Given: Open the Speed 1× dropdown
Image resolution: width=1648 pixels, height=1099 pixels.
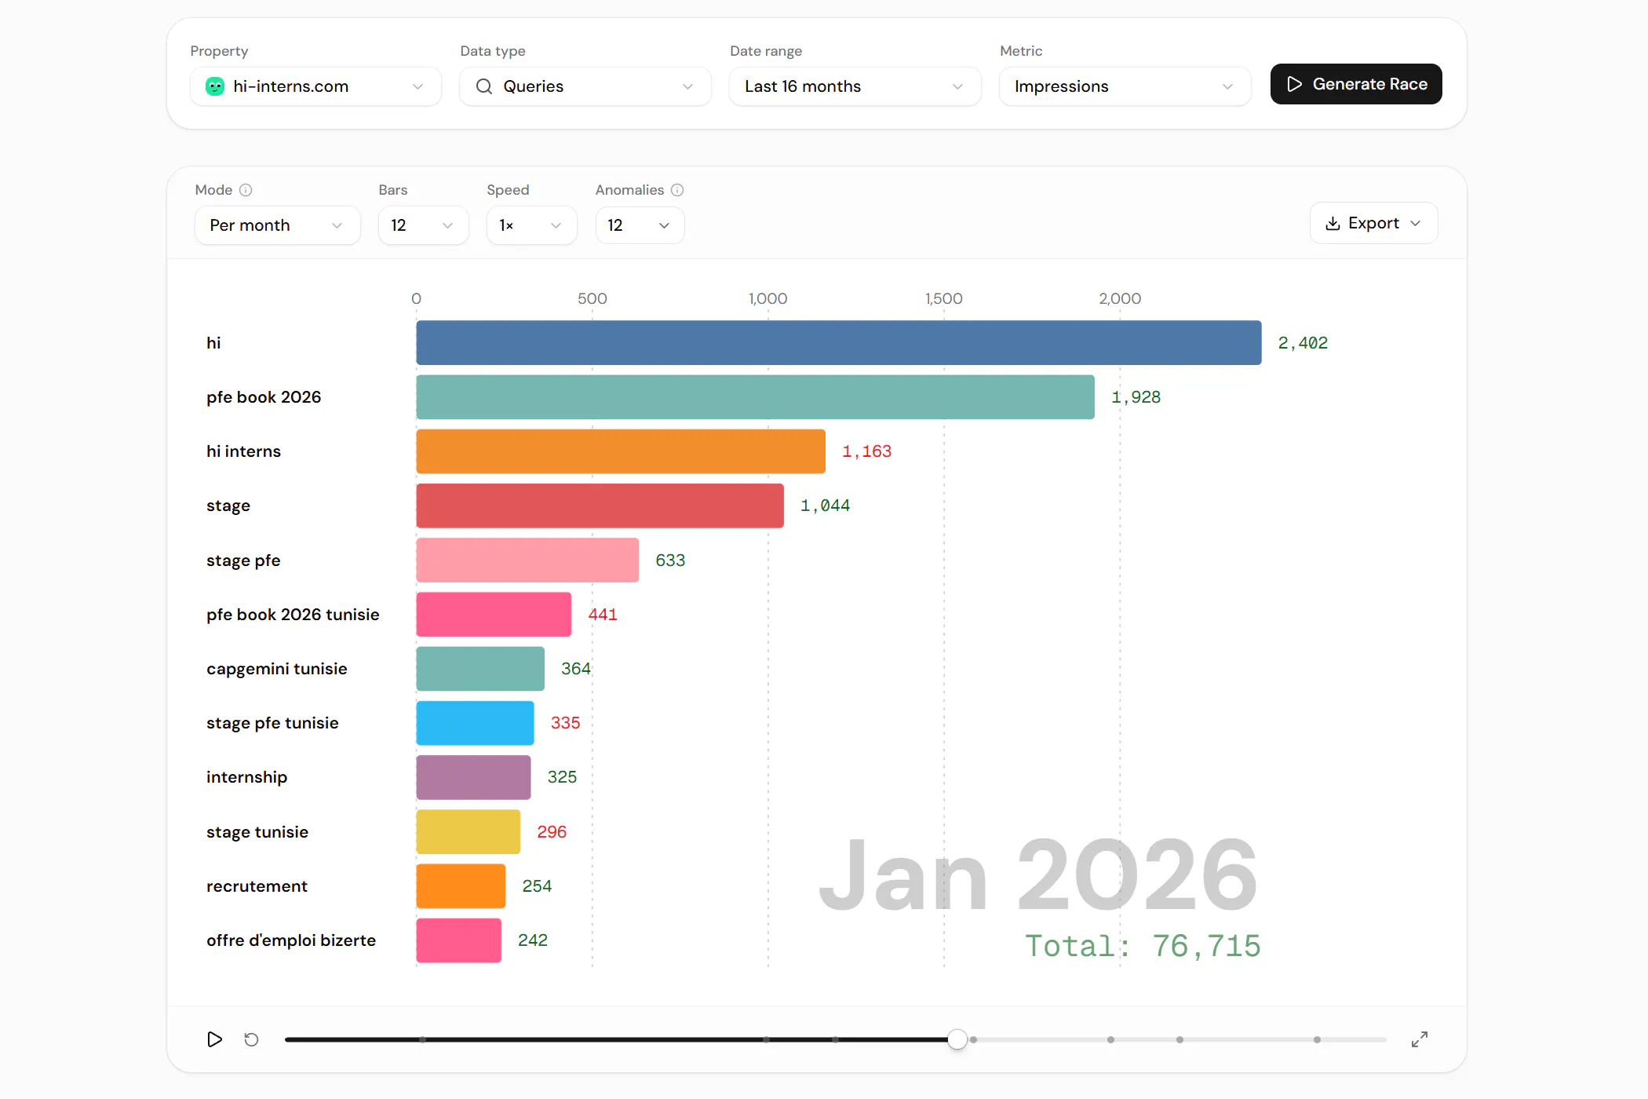Looking at the screenshot, I should pos(532,225).
